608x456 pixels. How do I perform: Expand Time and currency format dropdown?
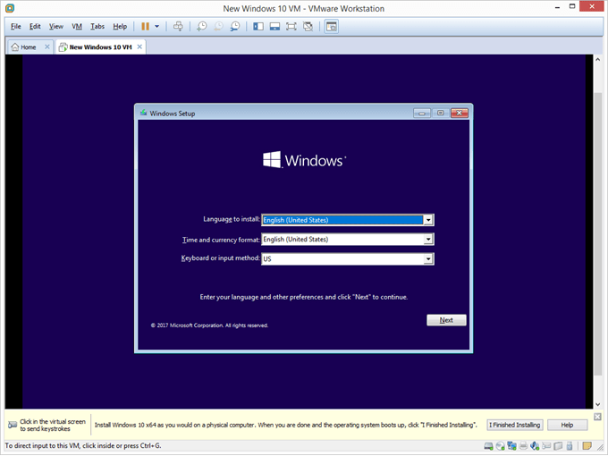pyautogui.click(x=429, y=240)
